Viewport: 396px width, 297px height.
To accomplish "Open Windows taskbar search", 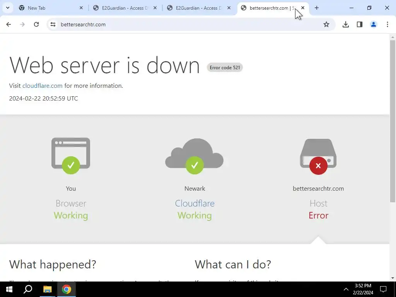I will click(28, 289).
